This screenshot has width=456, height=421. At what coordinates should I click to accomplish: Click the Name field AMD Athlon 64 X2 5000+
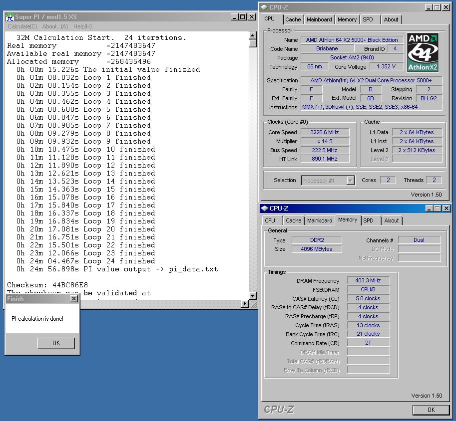click(x=352, y=40)
